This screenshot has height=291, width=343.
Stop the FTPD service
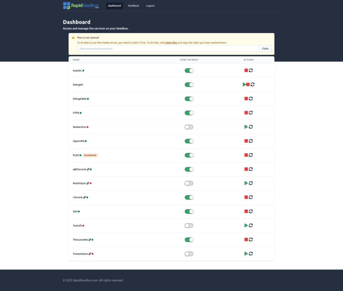pos(246,113)
